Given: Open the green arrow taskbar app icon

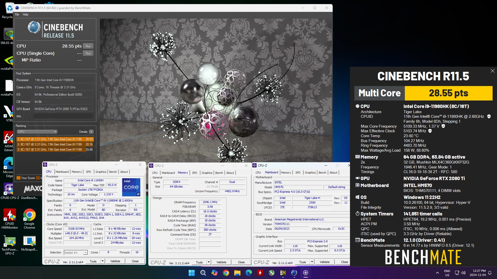Looking at the screenshot, I should tap(272, 273).
